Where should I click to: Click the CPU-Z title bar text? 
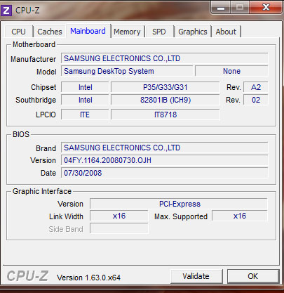coord(27,11)
